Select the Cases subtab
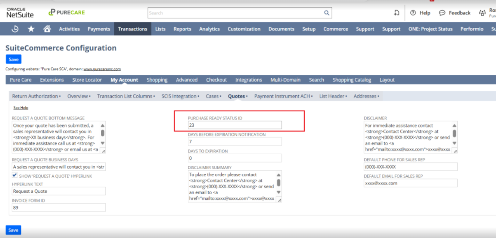 [x=213, y=96]
